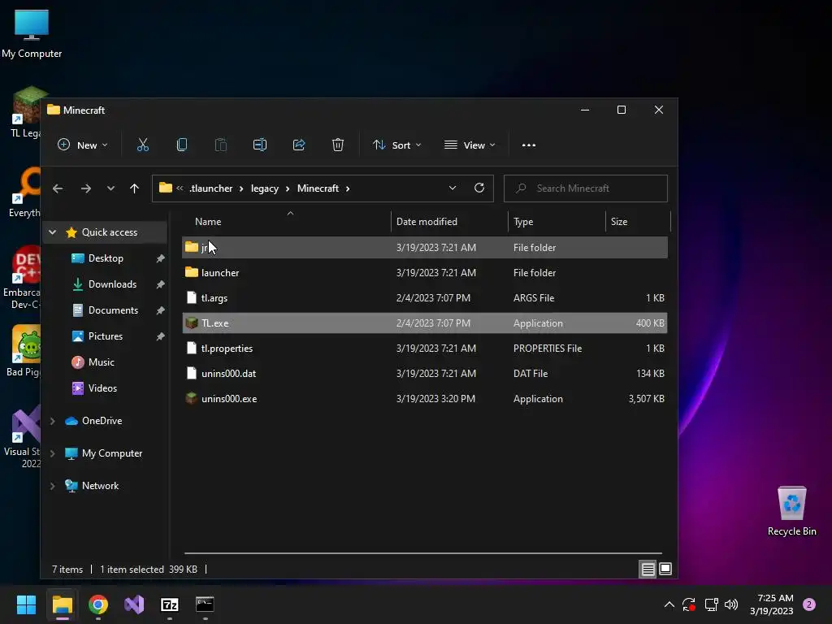Open 7-Zip from the taskbar
This screenshot has height=624, width=832.
coord(170,604)
